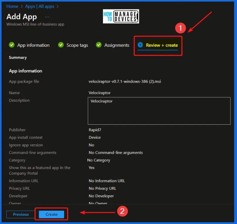
Task: Click the Windows MSI line-of-business app subtitle
Action: 35,24
